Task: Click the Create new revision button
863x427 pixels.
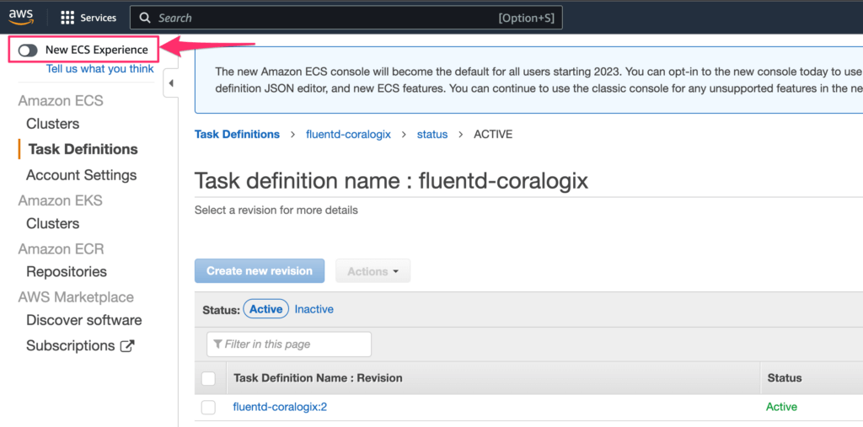Action: point(260,271)
